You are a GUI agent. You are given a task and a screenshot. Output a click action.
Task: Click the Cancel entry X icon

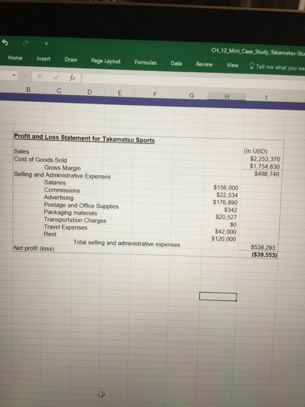(40, 77)
